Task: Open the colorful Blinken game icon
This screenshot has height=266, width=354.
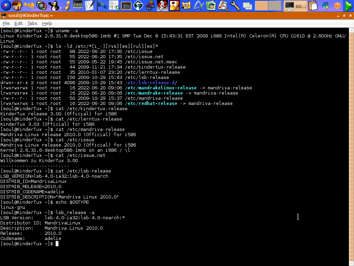Action: (x=41, y=6)
